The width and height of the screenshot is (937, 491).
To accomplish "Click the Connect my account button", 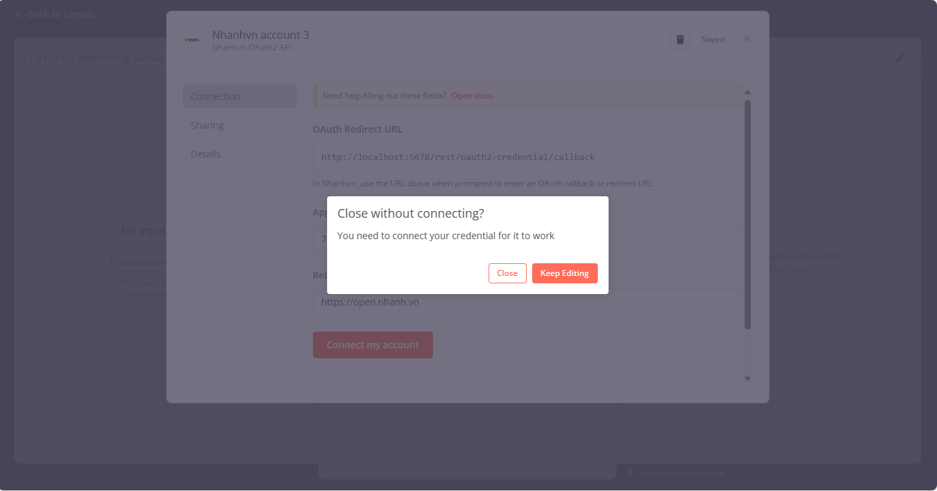I will coord(373,345).
